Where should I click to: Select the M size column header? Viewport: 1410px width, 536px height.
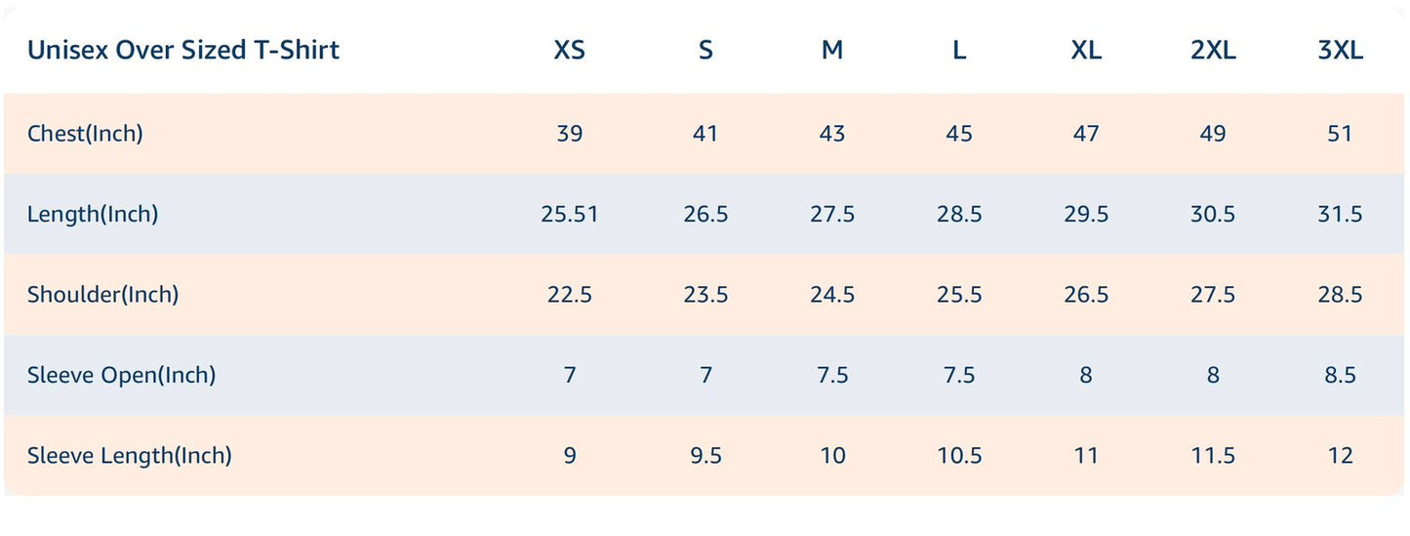point(832,51)
